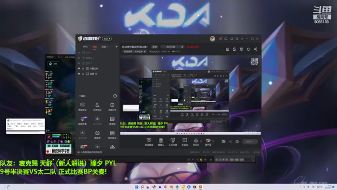
Task: Click the 2:59 timer in PotPlayer window
Action: pyautogui.click(x=53, y=64)
